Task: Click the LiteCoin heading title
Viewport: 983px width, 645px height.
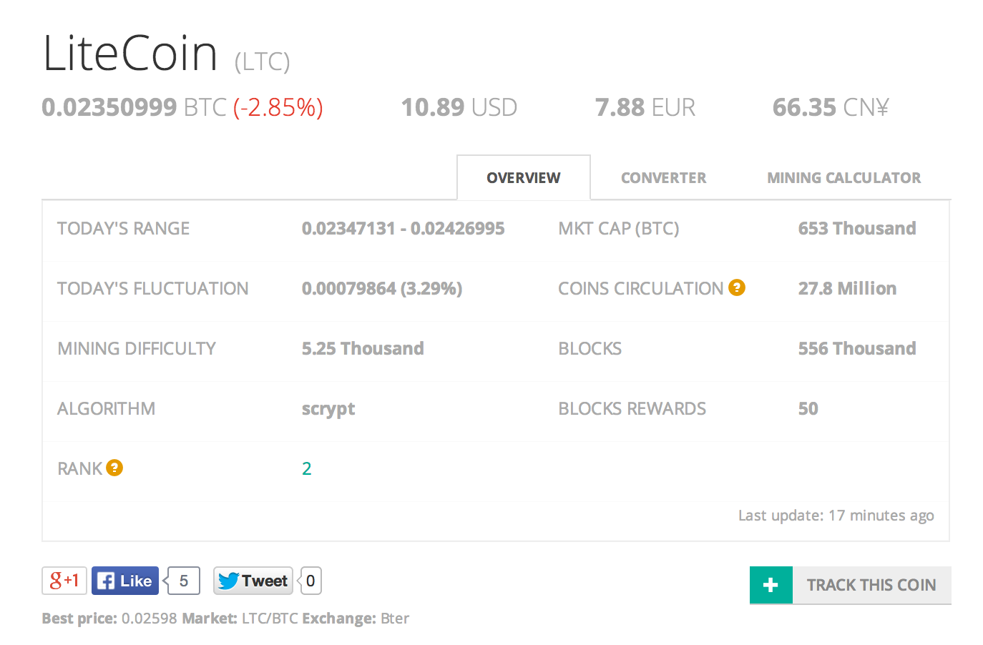Action: tap(130, 54)
